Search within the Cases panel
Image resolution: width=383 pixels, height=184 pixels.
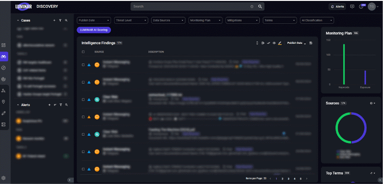pos(66,21)
